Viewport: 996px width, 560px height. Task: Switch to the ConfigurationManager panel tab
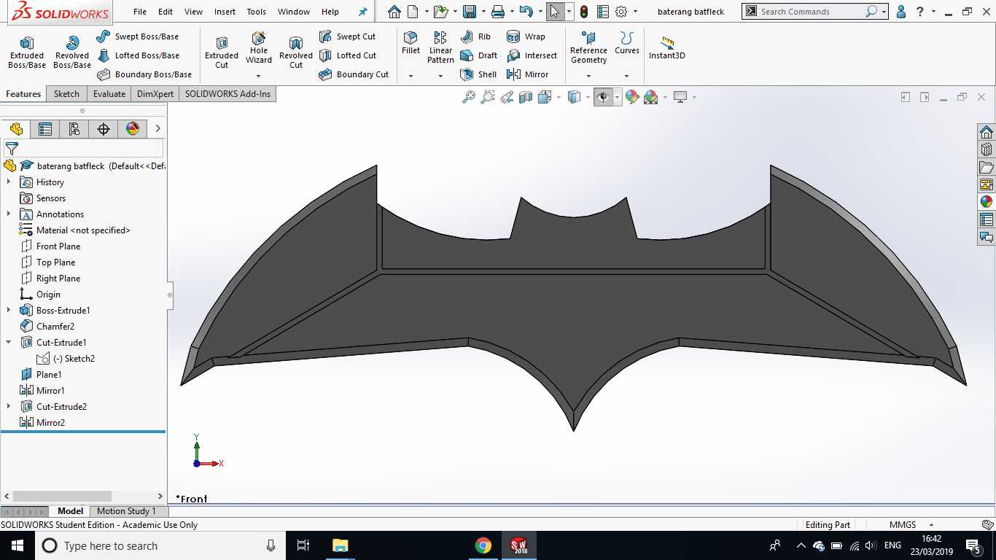(74, 129)
